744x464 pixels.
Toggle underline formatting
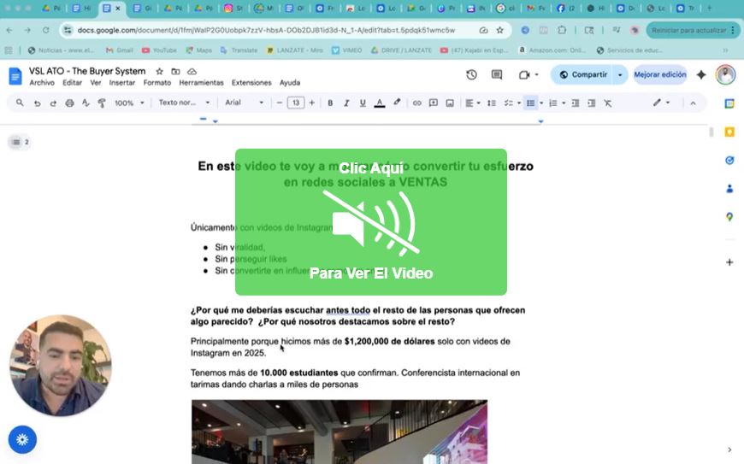click(x=363, y=103)
